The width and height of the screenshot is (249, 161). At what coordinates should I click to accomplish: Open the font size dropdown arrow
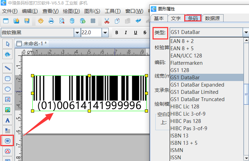pyautogui.click(x=105, y=33)
